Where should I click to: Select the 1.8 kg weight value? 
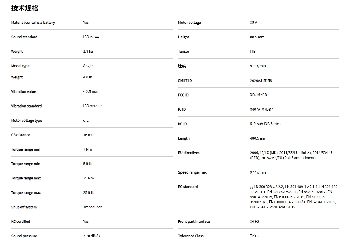click(88, 52)
